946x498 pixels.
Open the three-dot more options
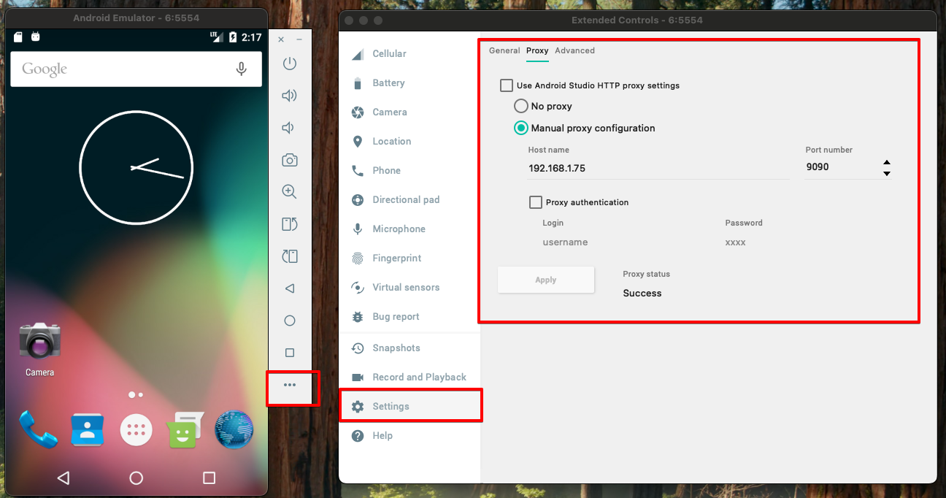[x=290, y=385]
